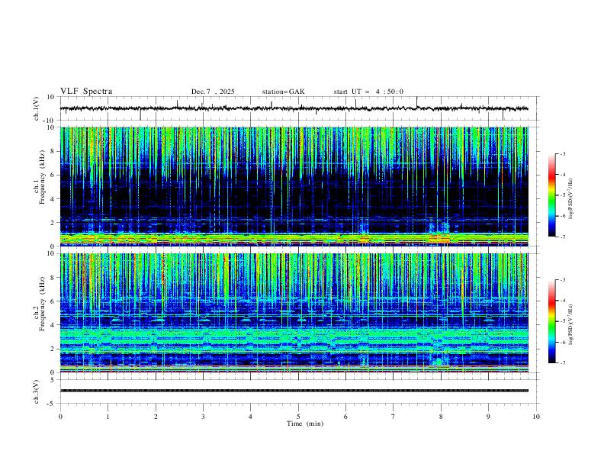This screenshot has width=604, height=467.
Task: Click the ch.3 flat waveform trace
Action: tap(294, 391)
